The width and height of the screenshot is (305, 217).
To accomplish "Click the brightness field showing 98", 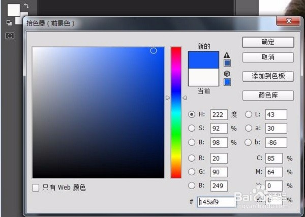I will 219,142.
